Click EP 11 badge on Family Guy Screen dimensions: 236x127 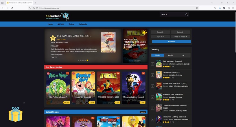coord(92,102)
